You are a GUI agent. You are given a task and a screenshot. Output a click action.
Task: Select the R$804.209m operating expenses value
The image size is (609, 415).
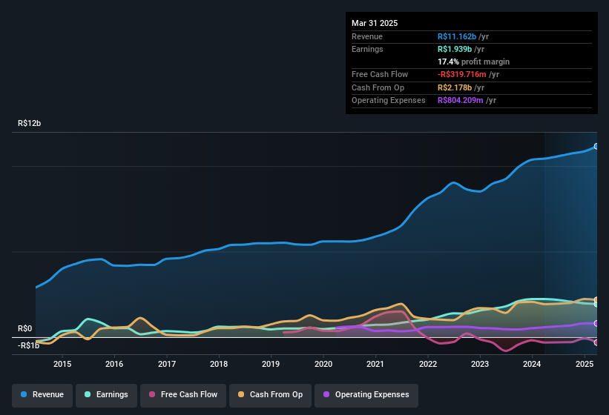tap(460, 101)
